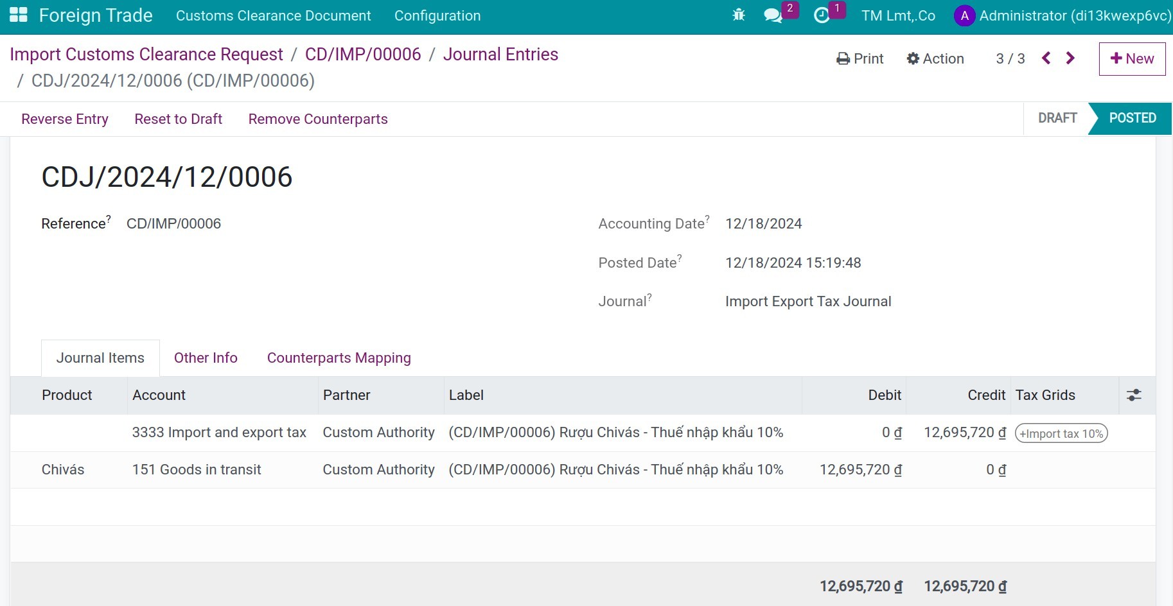Open column settings adjust icon
The width and height of the screenshot is (1173, 606).
(x=1134, y=395)
